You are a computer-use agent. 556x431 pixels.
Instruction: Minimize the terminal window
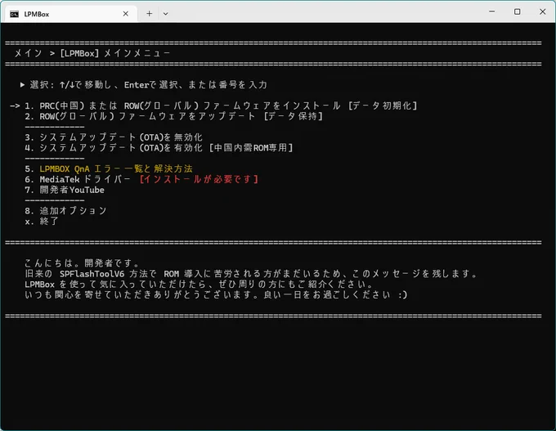492,11
